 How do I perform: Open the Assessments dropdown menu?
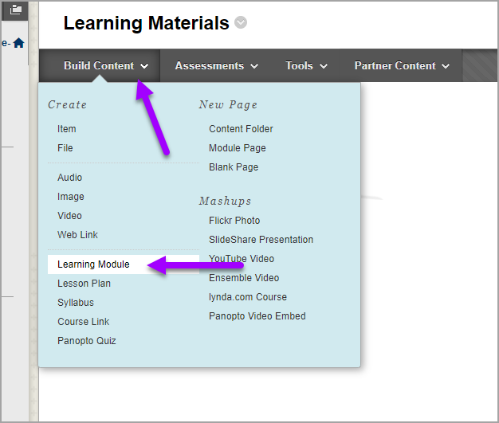pos(216,66)
